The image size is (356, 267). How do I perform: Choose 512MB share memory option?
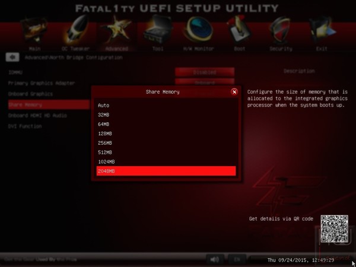(166, 152)
